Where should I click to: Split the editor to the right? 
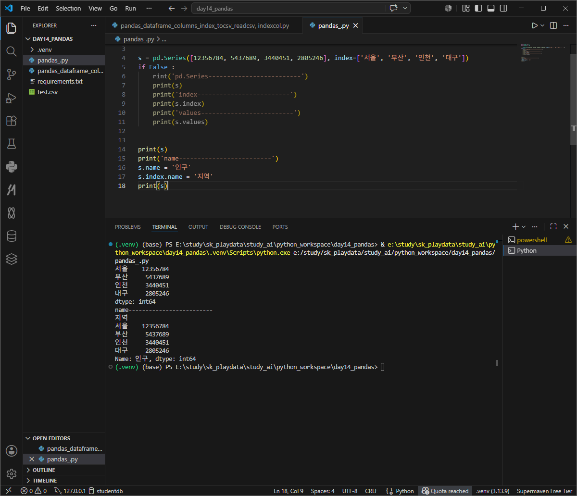(x=553, y=25)
